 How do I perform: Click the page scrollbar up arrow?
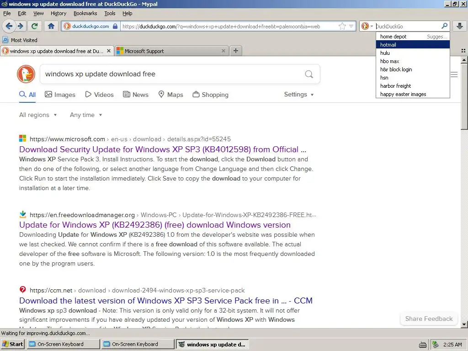pyautogui.click(x=464, y=60)
